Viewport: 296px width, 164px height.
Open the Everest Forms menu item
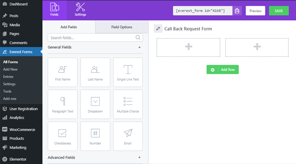[21, 52]
